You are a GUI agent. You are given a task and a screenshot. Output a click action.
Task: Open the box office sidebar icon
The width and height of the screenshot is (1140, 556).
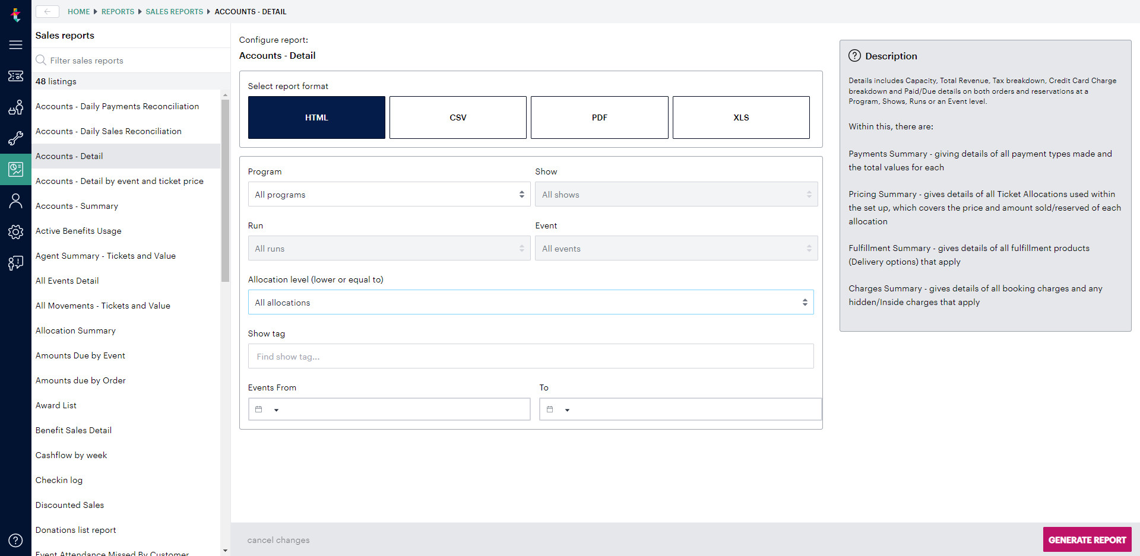point(15,107)
